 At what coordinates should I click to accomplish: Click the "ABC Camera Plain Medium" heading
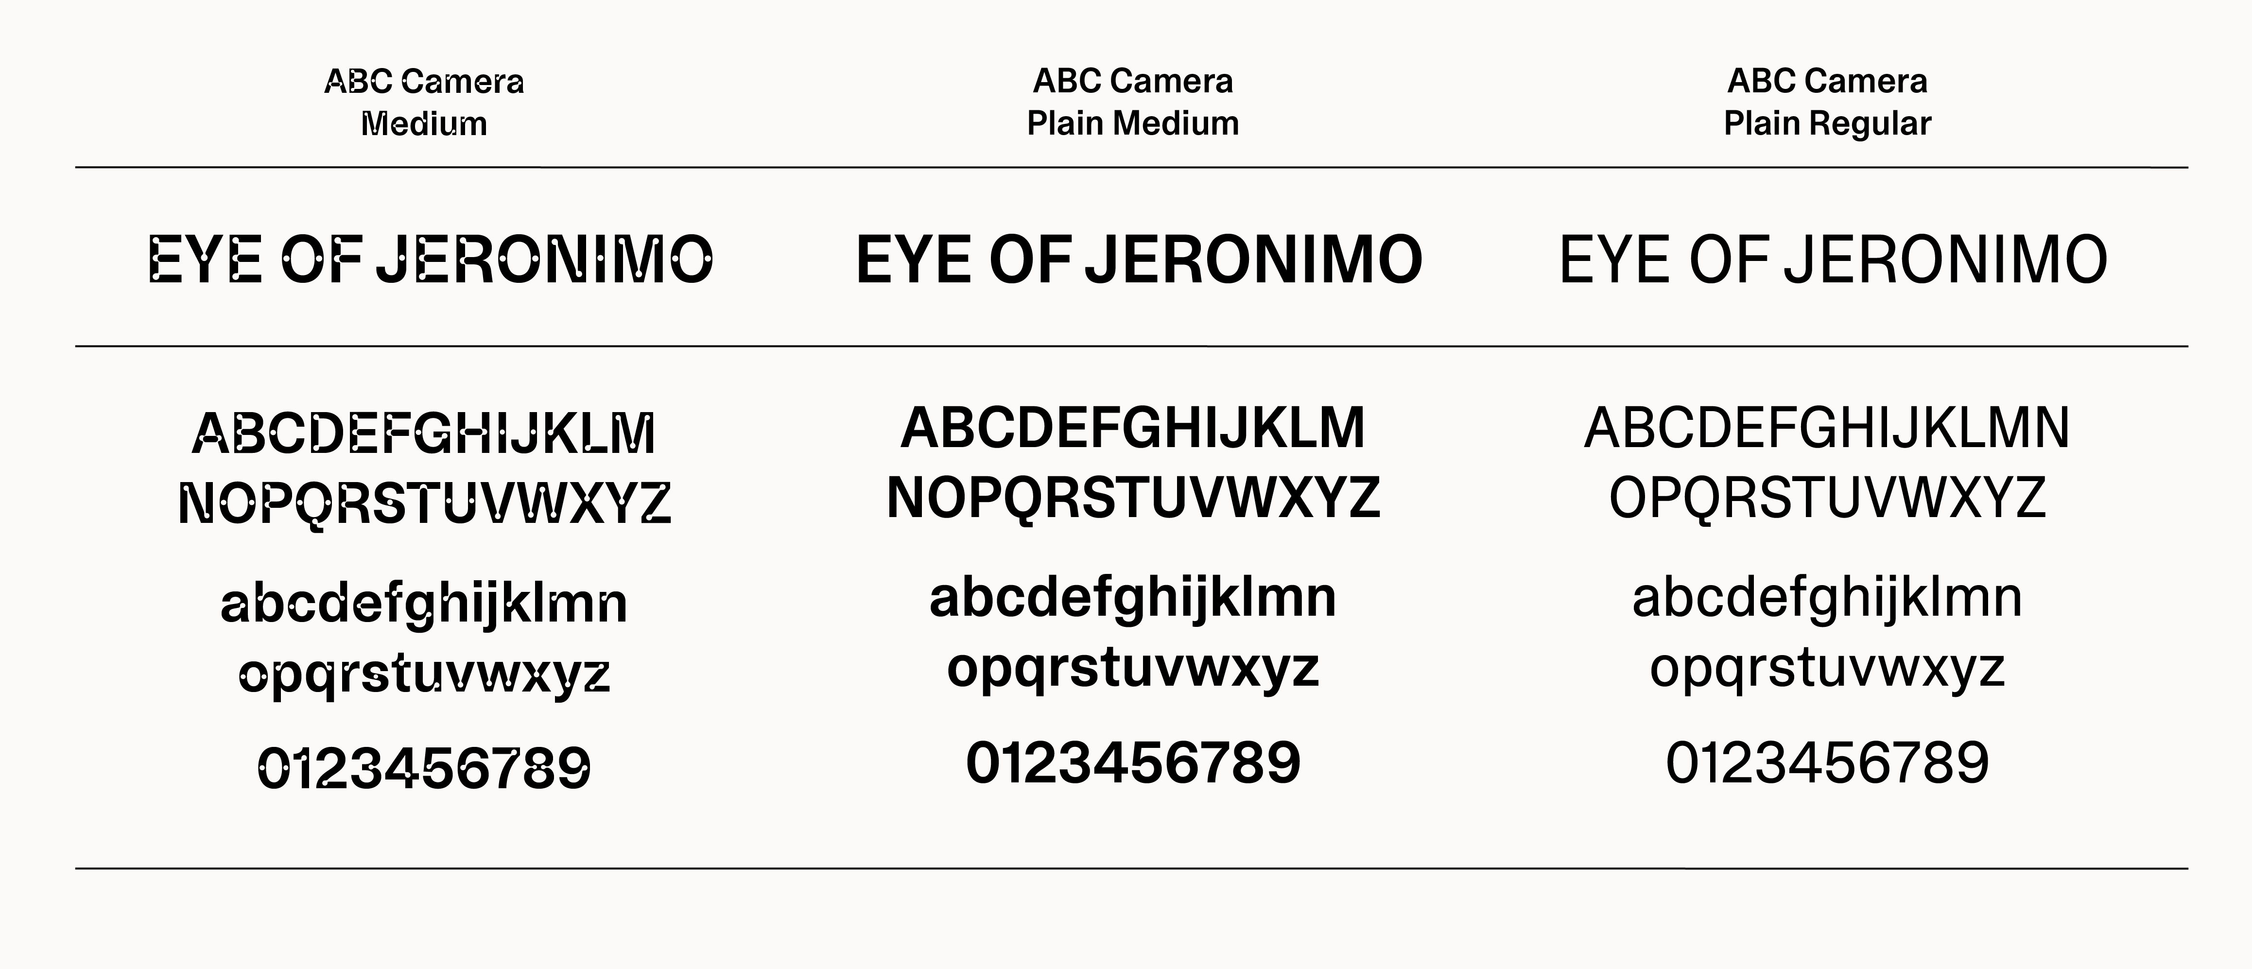coord(1133,103)
